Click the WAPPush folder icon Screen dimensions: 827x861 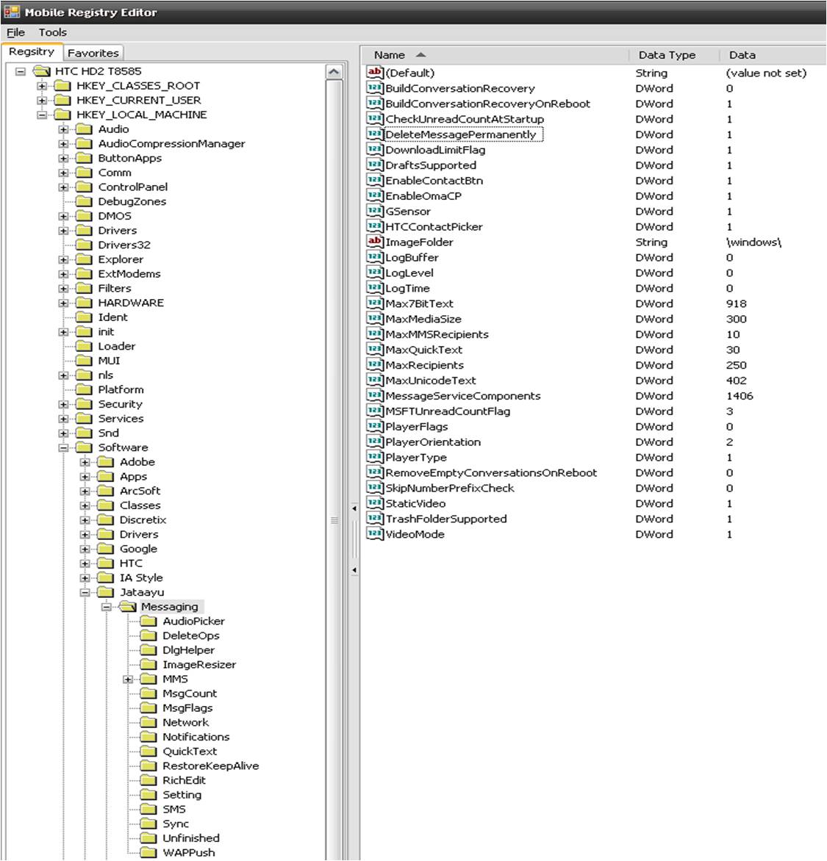[148, 853]
